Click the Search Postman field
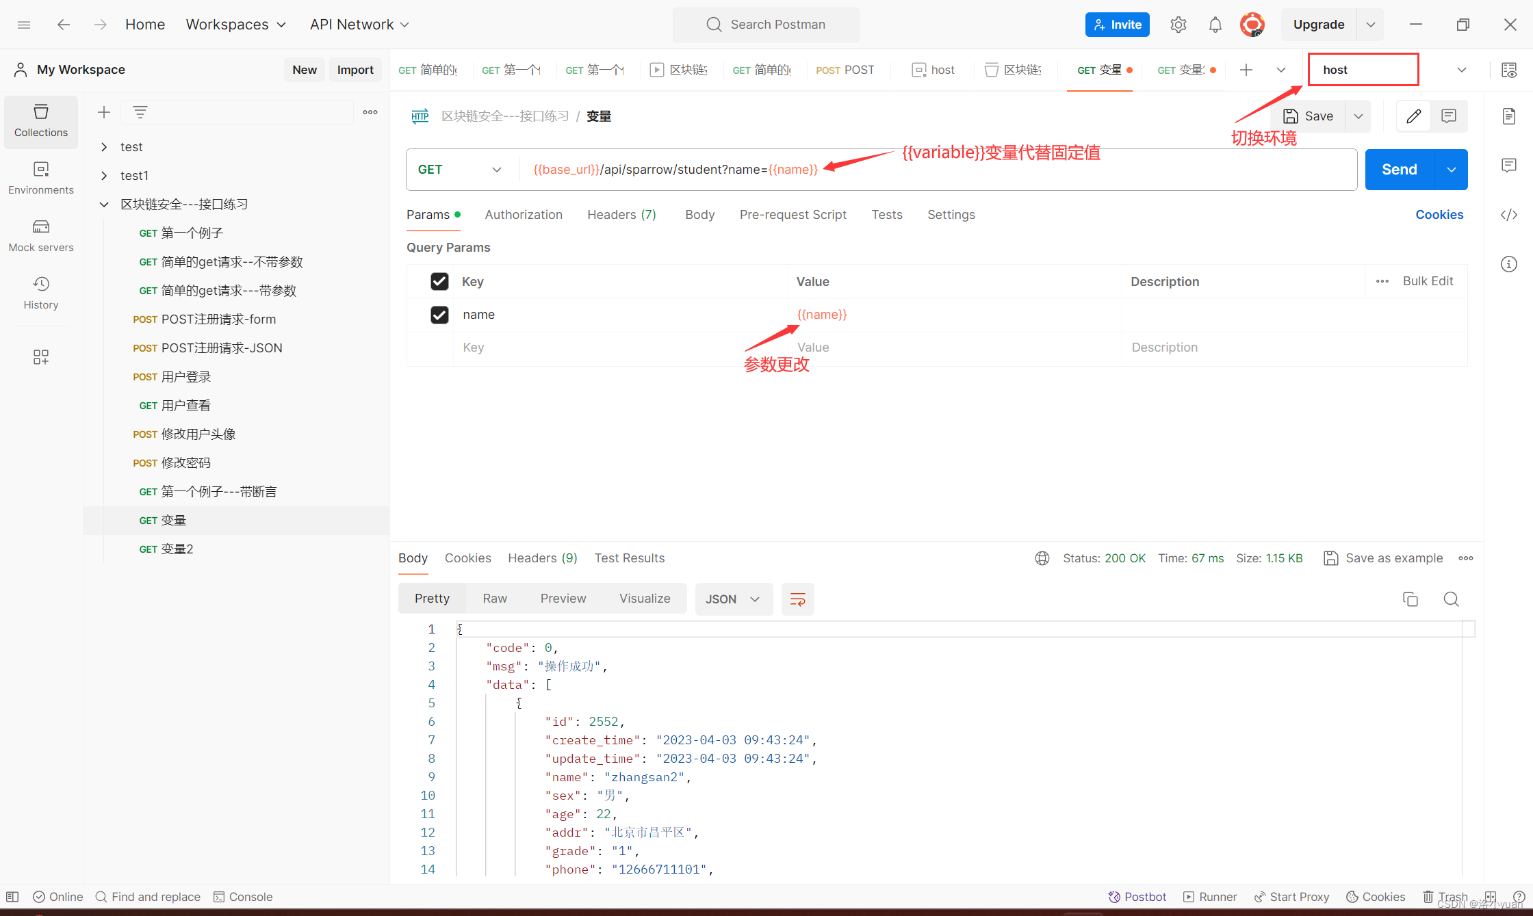The image size is (1533, 916). (766, 25)
